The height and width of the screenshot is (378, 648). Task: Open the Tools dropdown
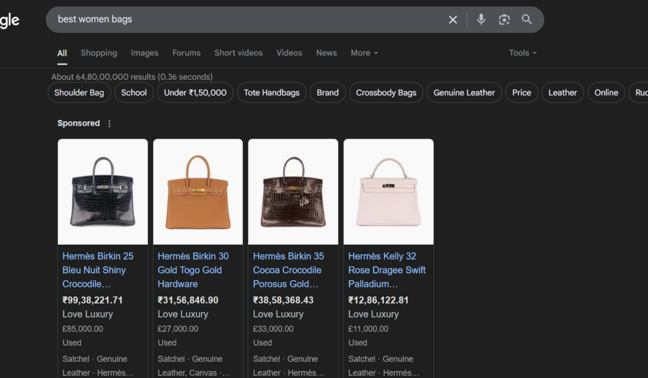523,53
